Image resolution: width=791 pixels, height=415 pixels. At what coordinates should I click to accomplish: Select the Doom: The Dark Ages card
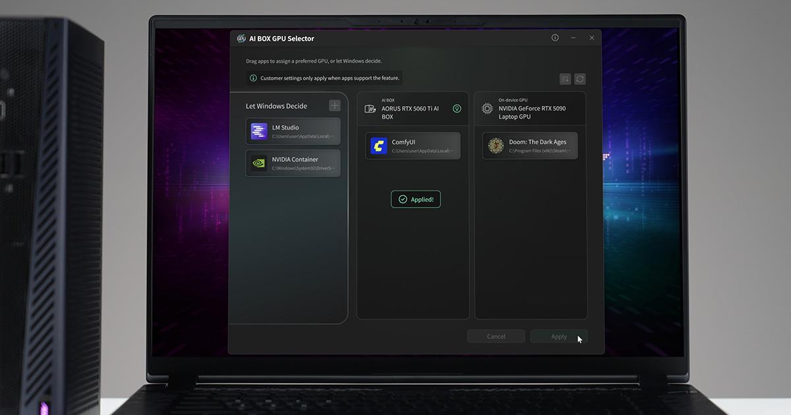pyautogui.click(x=530, y=146)
